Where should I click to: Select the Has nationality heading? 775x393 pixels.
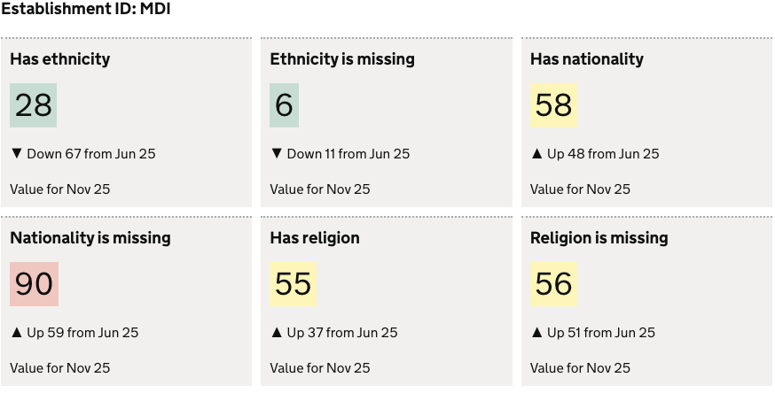587,59
